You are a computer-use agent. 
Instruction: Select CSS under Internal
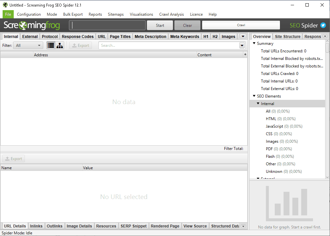279,134
